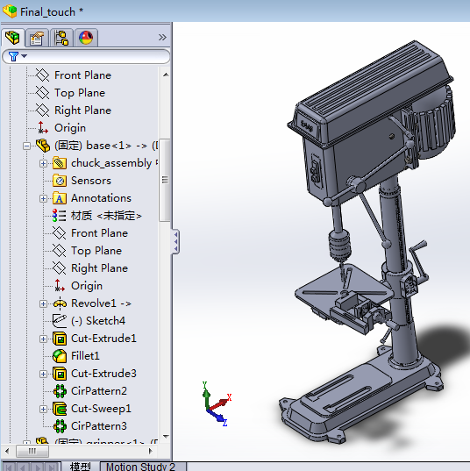Click the horizontal scrollbar right arrow
Viewport: 470px width, 471px height.
tap(151, 451)
